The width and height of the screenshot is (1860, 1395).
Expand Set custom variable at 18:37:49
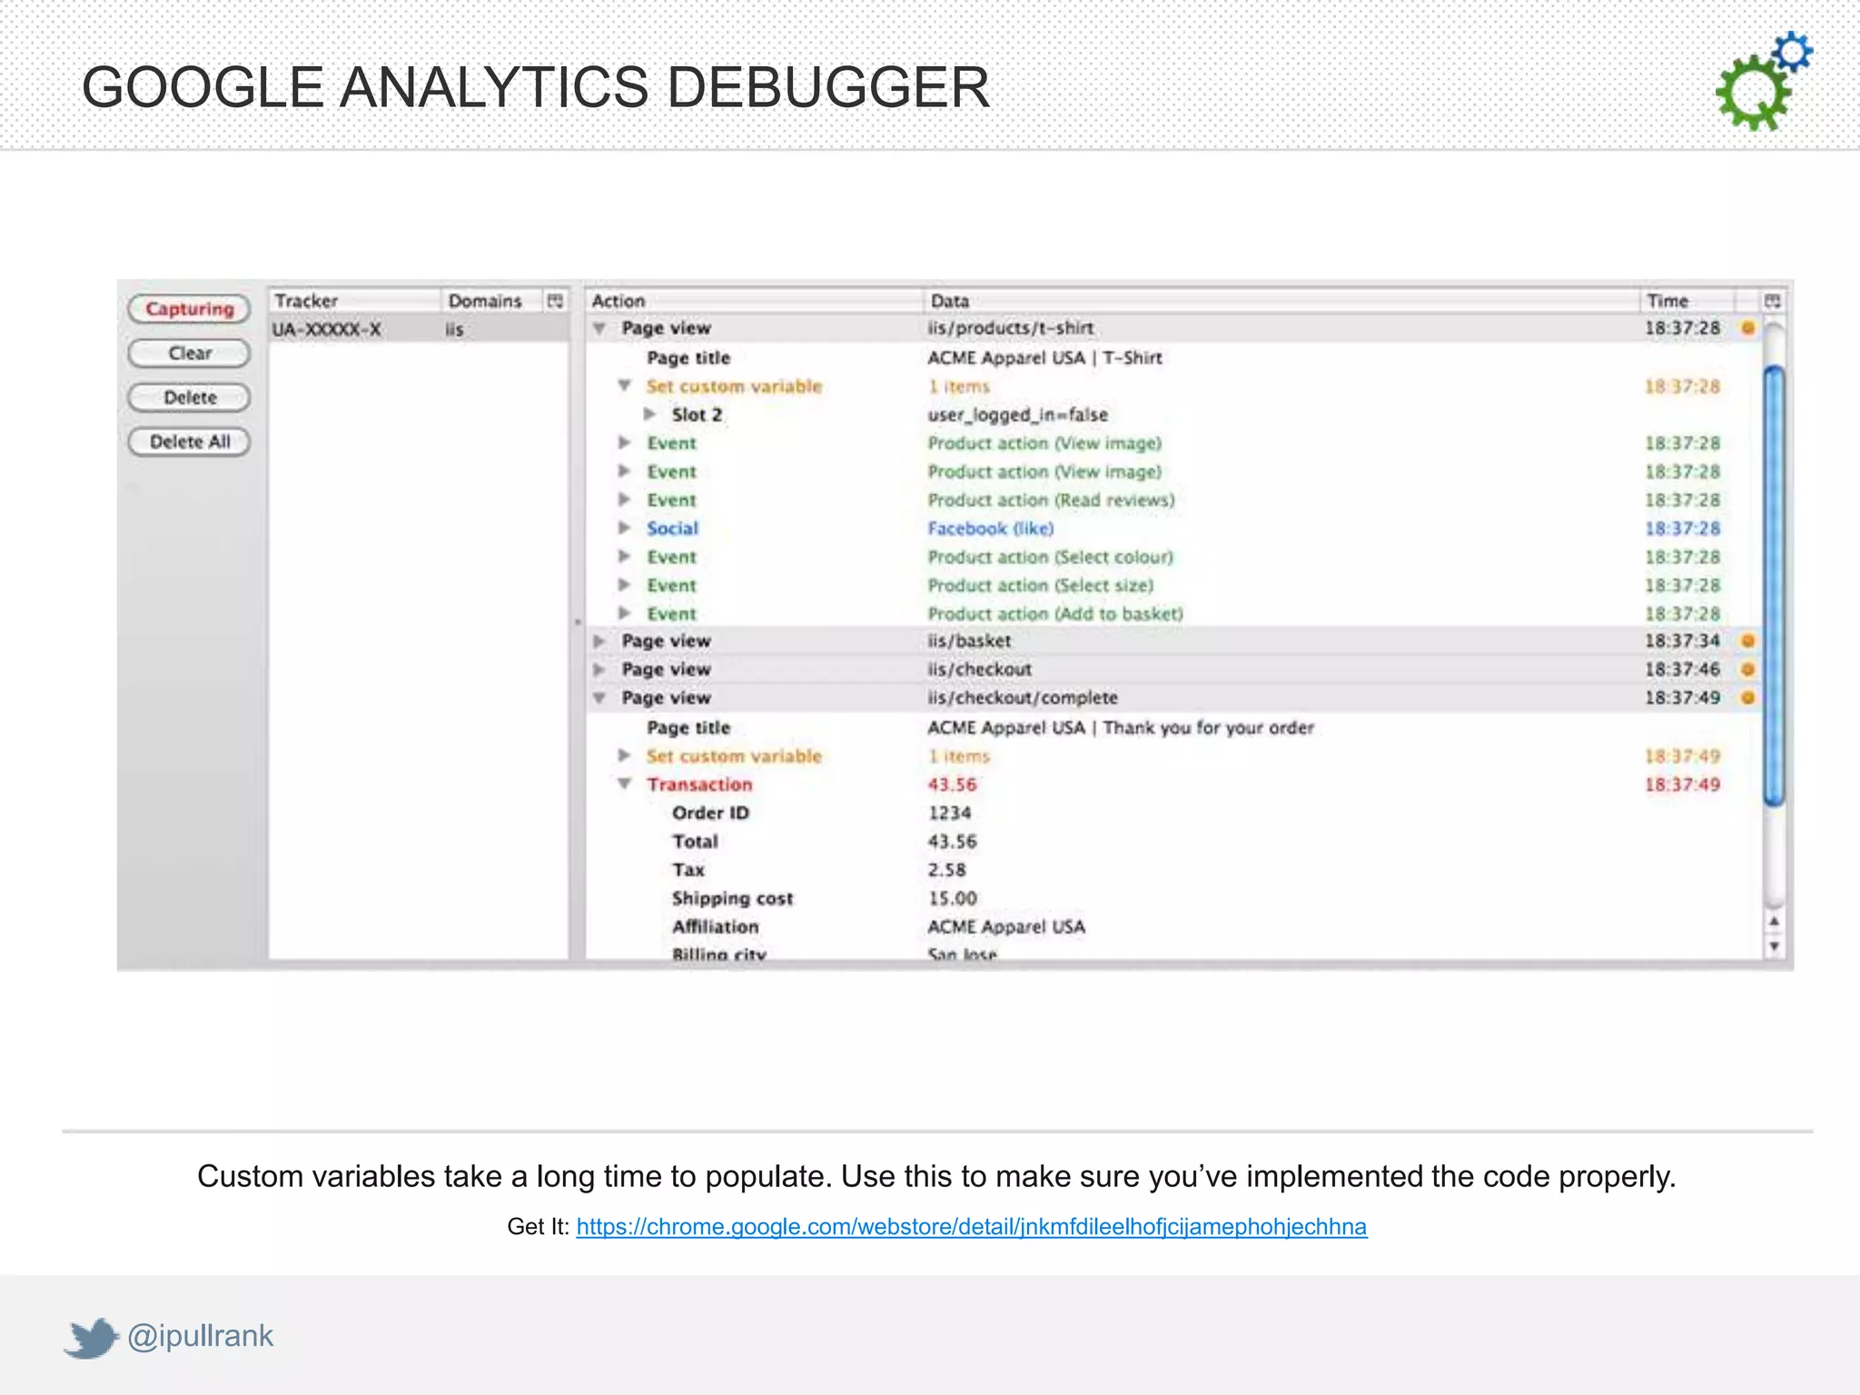coord(625,756)
